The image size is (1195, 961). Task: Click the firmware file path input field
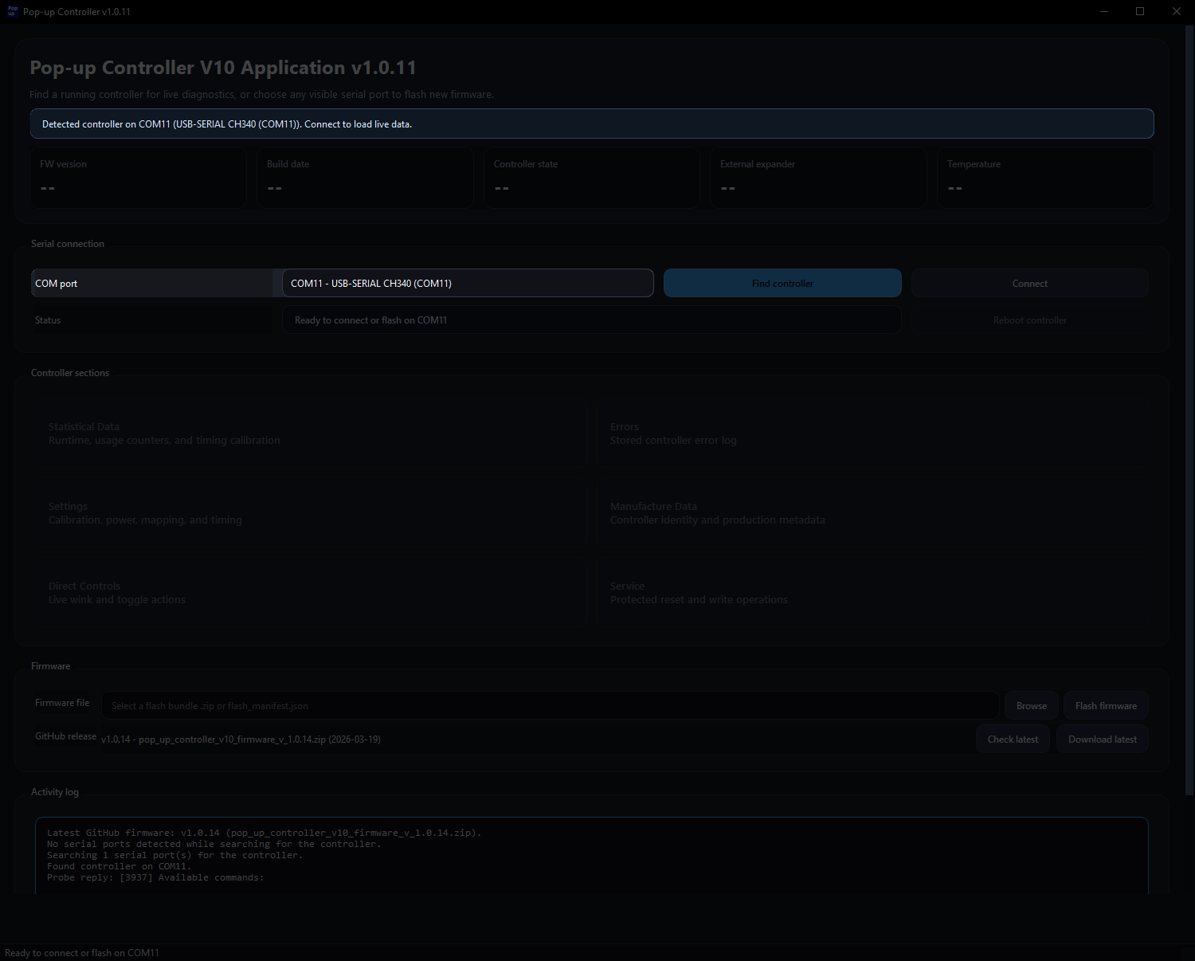click(550, 705)
